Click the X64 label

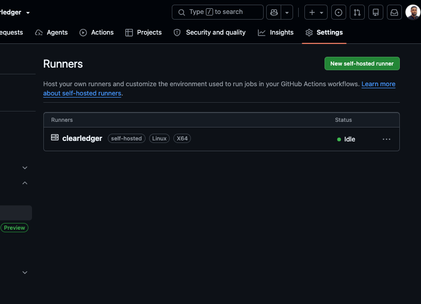[x=182, y=138]
